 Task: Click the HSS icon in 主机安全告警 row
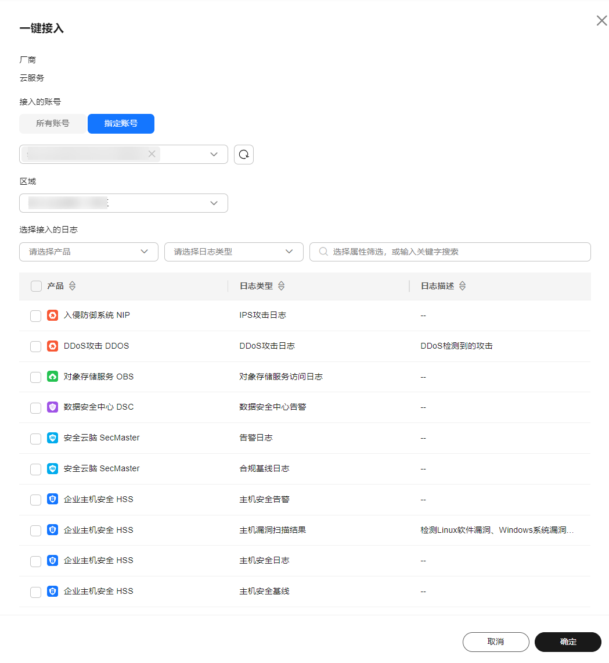[52, 499]
